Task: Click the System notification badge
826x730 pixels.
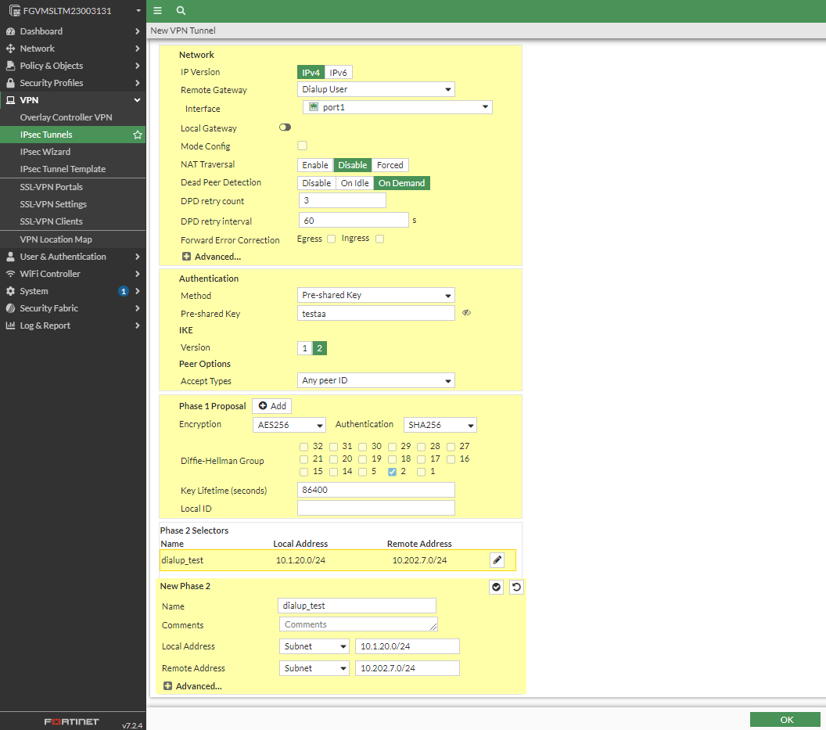Action: (x=123, y=291)
